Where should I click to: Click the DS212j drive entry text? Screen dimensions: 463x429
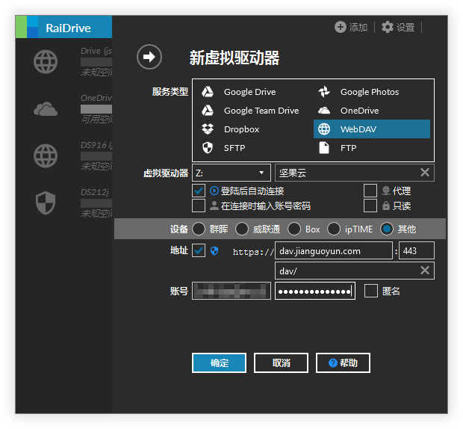pyautogui.click(x=95, y=192)
